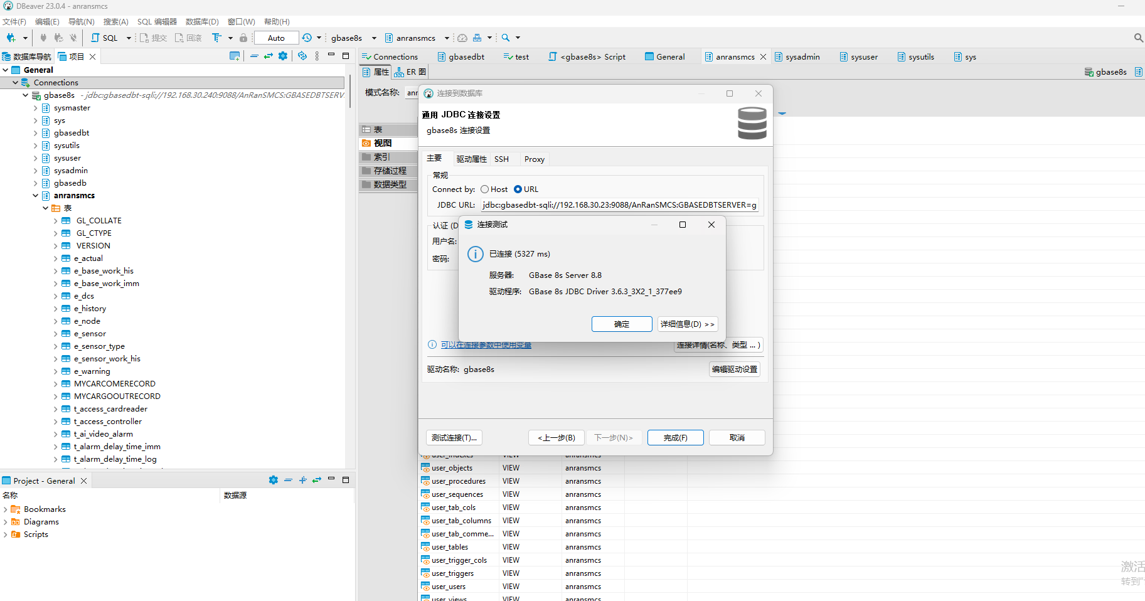Expand the Scripts folder in Project panel
This screenshot has width=1145, height=601.
click(6, 535)
